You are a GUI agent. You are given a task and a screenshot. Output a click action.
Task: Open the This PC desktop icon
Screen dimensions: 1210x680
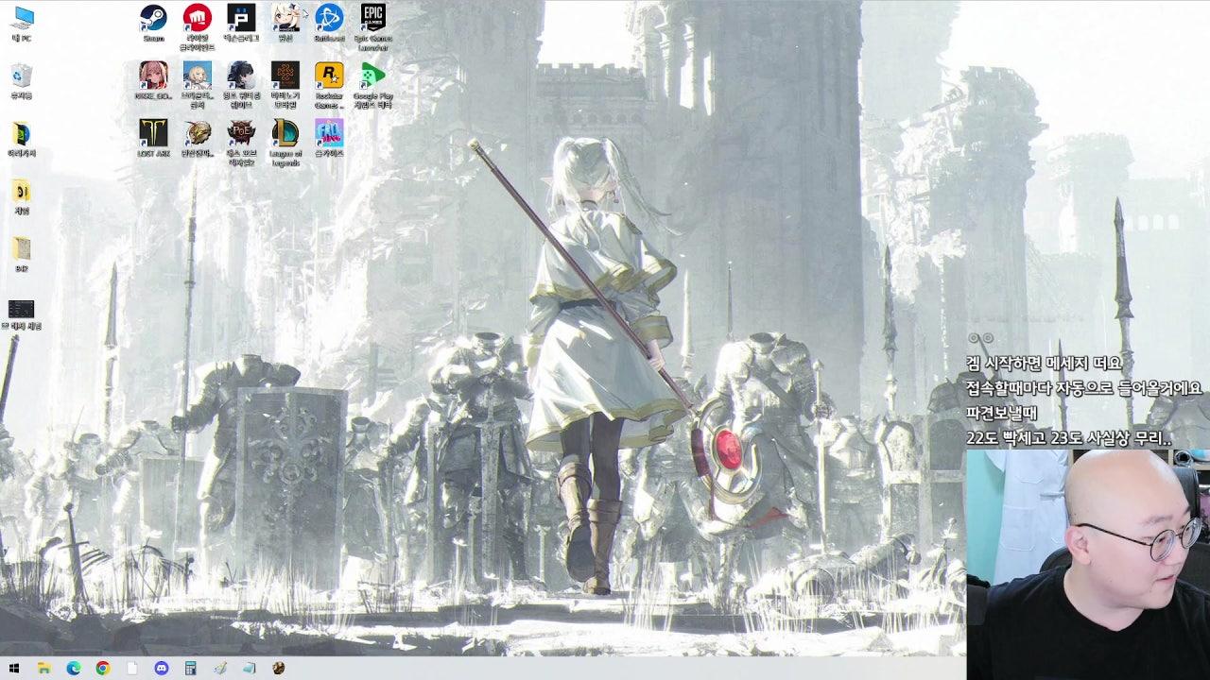21,24
